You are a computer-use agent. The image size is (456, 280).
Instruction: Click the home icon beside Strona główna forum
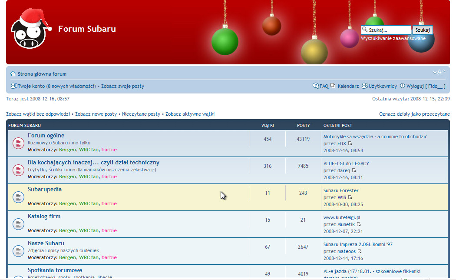point(13,73)
